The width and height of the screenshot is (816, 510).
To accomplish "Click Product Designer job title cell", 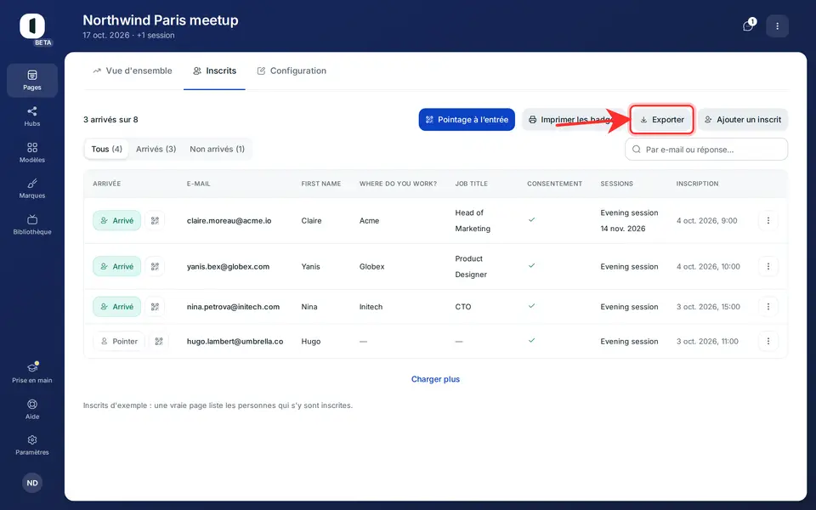I will (x=471, y=266).
